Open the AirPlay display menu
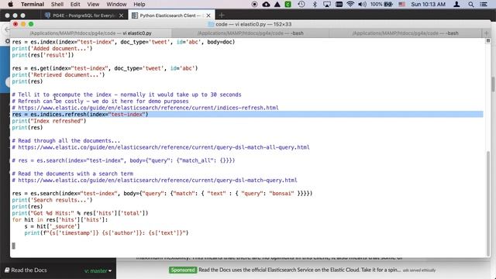 (x=327, y=4)
